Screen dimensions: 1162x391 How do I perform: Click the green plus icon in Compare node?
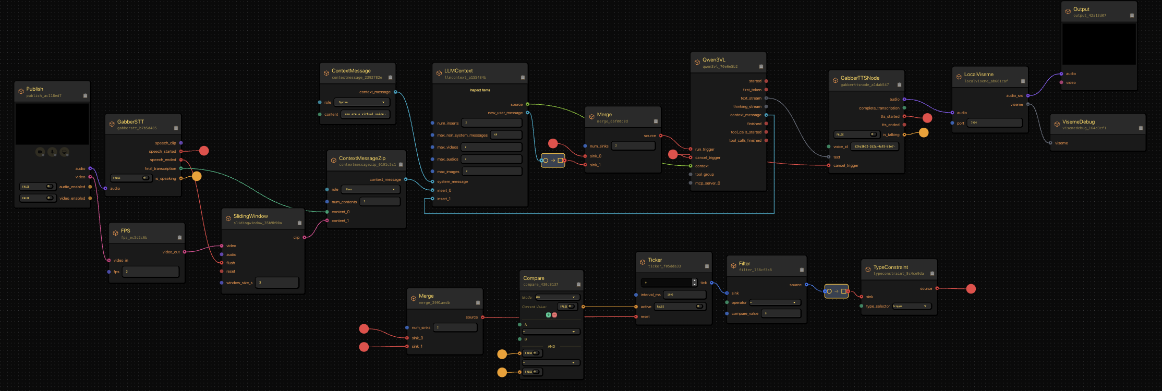[x=548, y=315]
